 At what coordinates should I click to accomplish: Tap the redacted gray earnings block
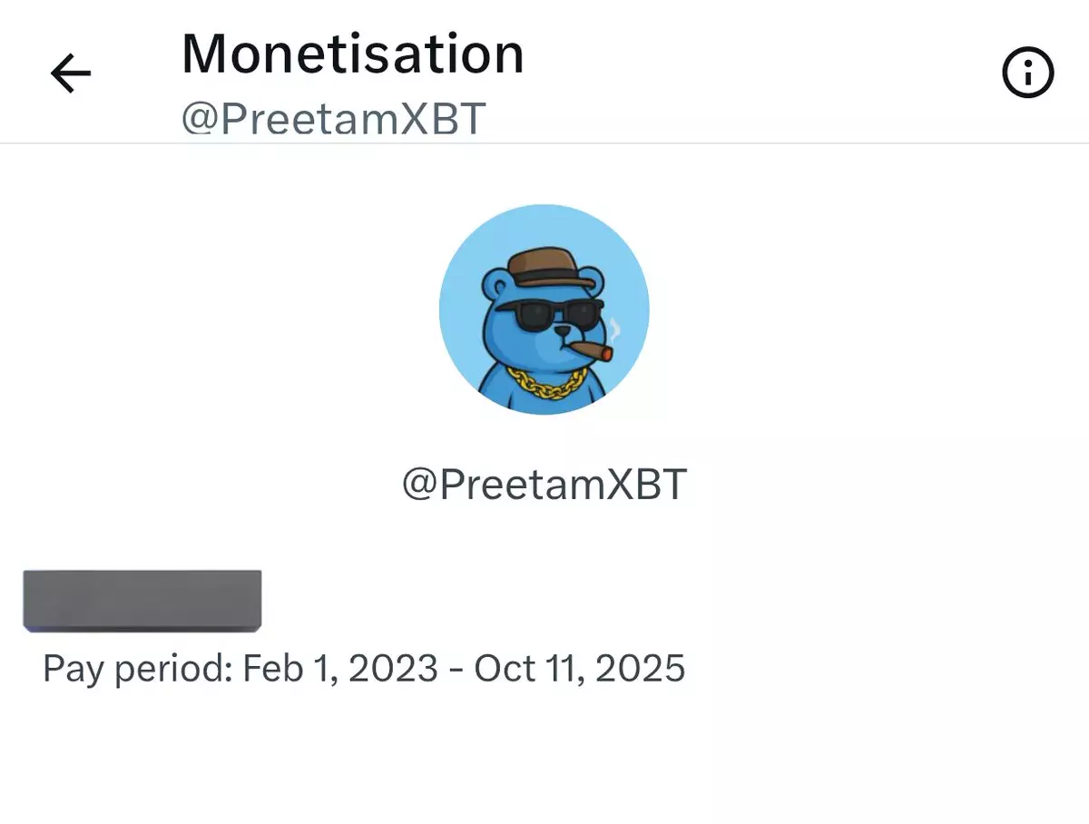click(x=142, y=600)
